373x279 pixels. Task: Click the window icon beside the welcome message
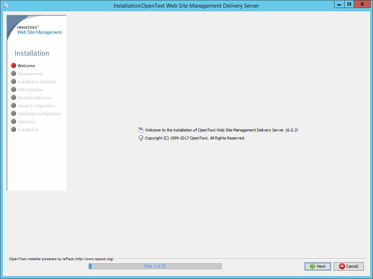tap(141, 130)
